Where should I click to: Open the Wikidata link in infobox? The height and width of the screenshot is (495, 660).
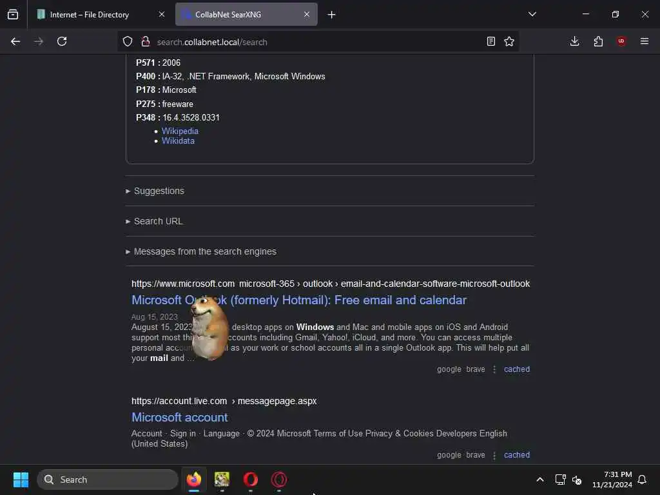point(178,141)
